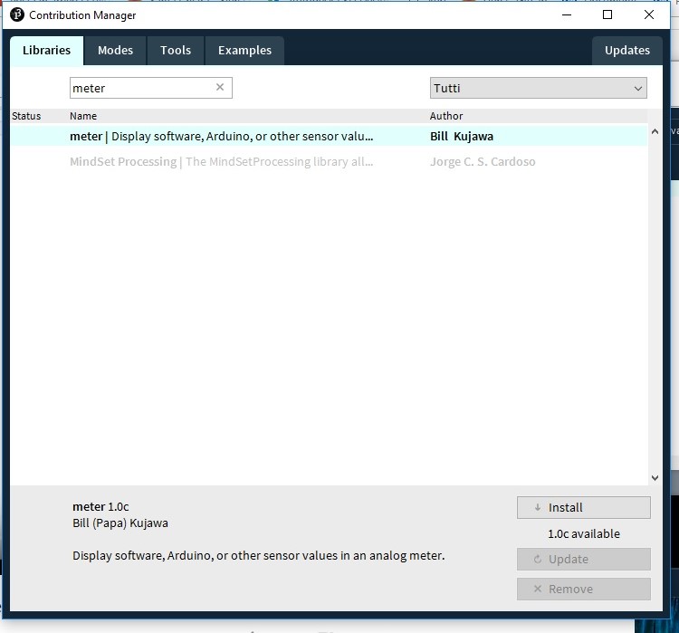
Task: Click the greyed Update button
Action: click(583, 559)
